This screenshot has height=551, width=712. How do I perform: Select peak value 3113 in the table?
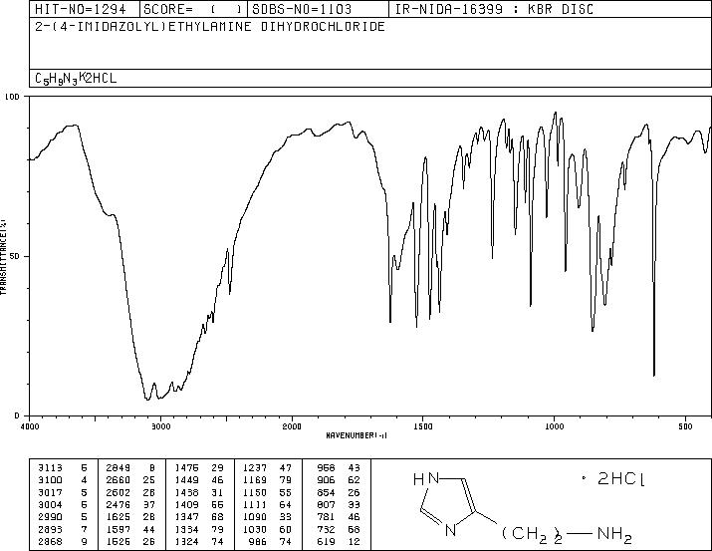[50, 468]
